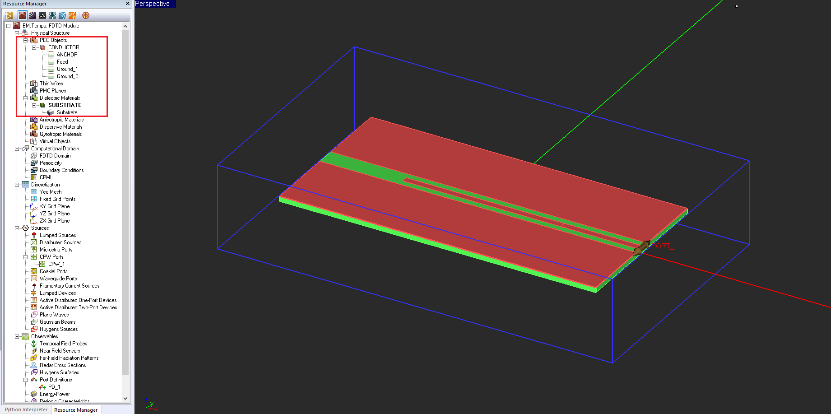
Task: Collapse the PEC Objects node
Action: (x=26, y=40)
